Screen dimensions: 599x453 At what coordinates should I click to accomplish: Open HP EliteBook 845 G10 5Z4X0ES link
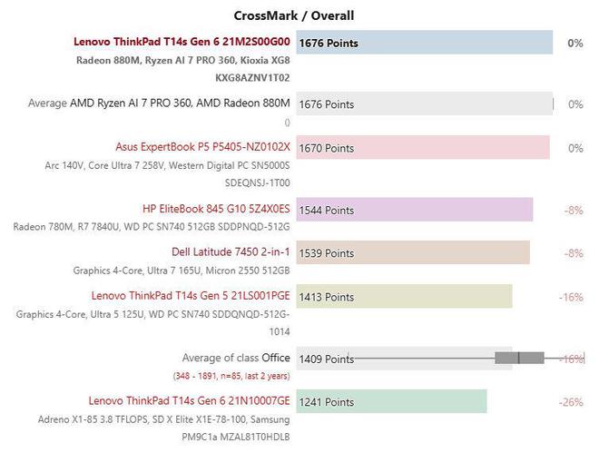tap(216, 209)
